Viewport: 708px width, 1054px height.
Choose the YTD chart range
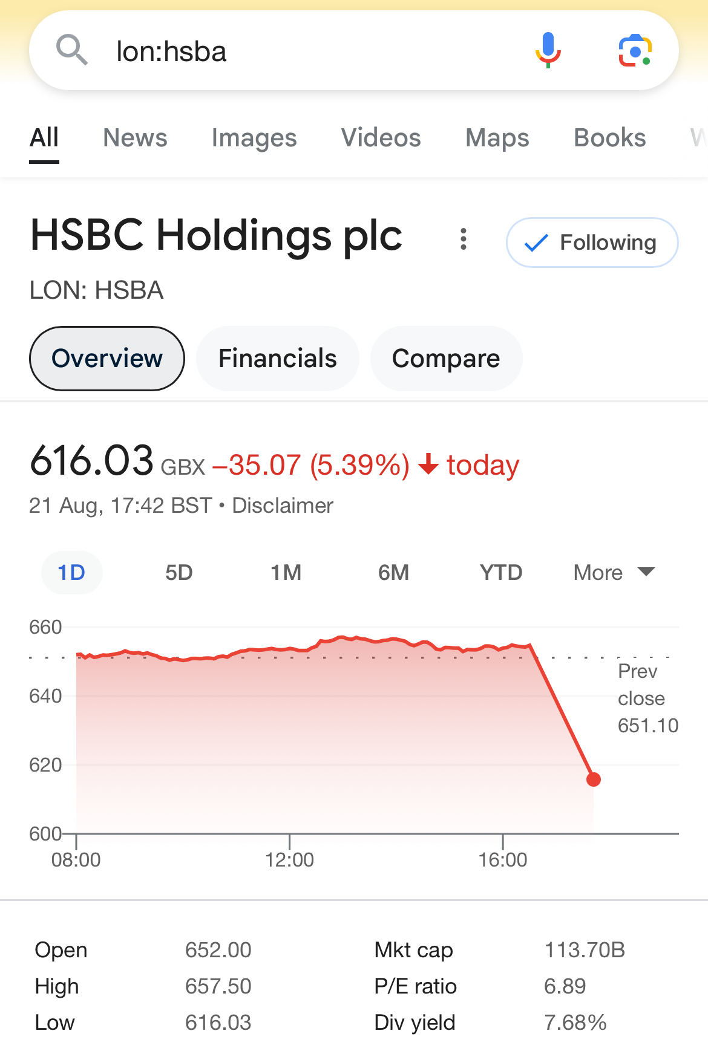click(x=501, y=572)
